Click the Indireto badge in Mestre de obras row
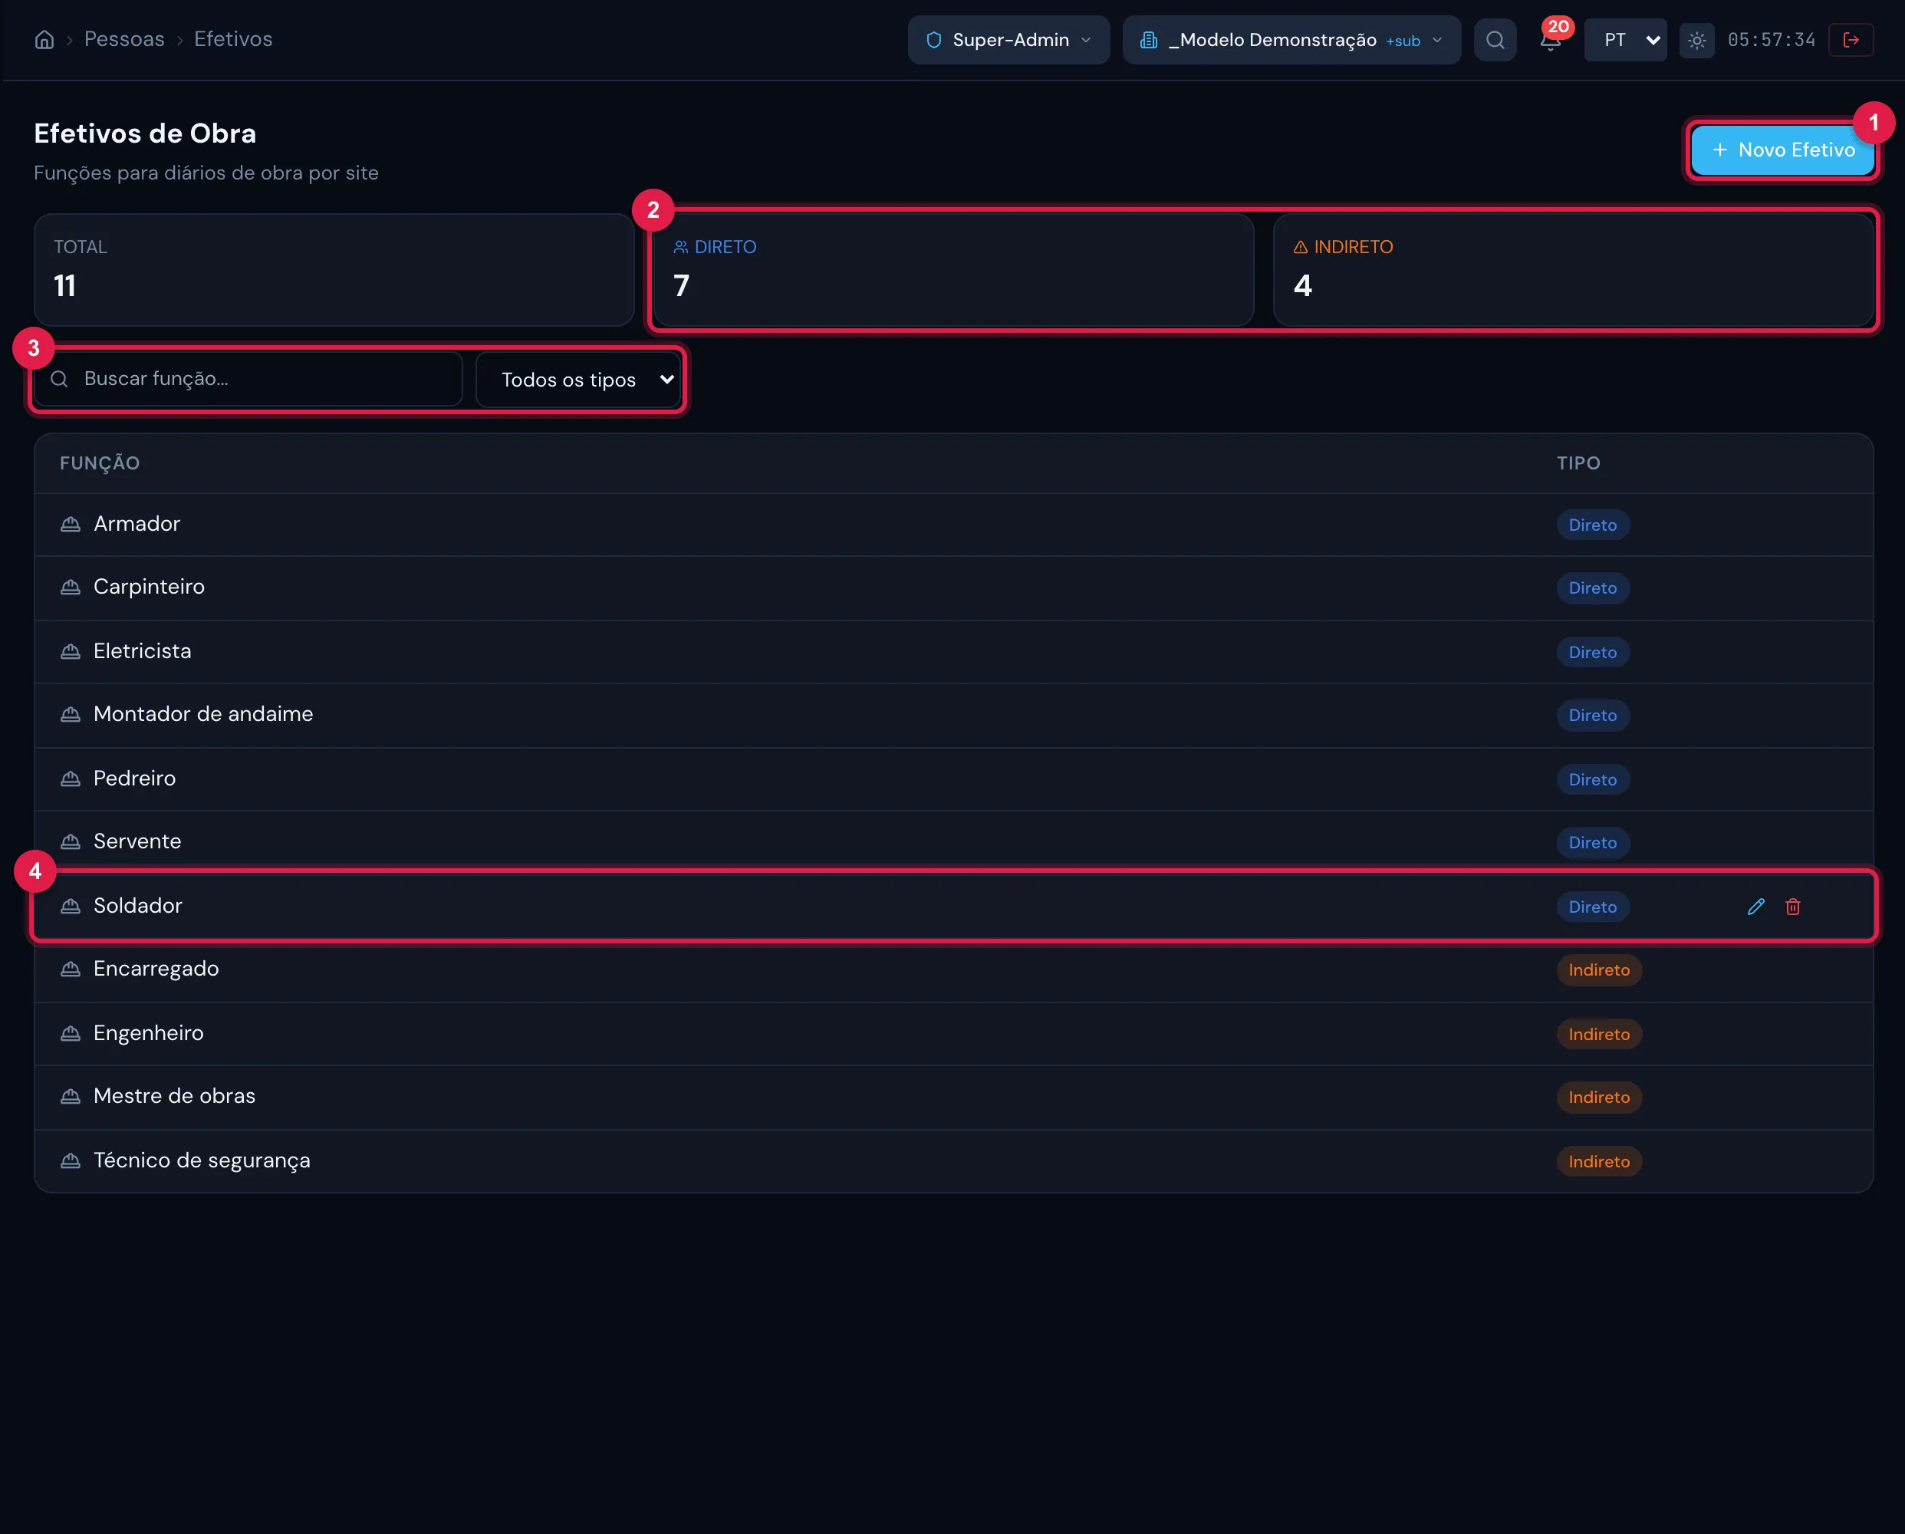The image size is (1905, 1534). pos(1598,1098)
